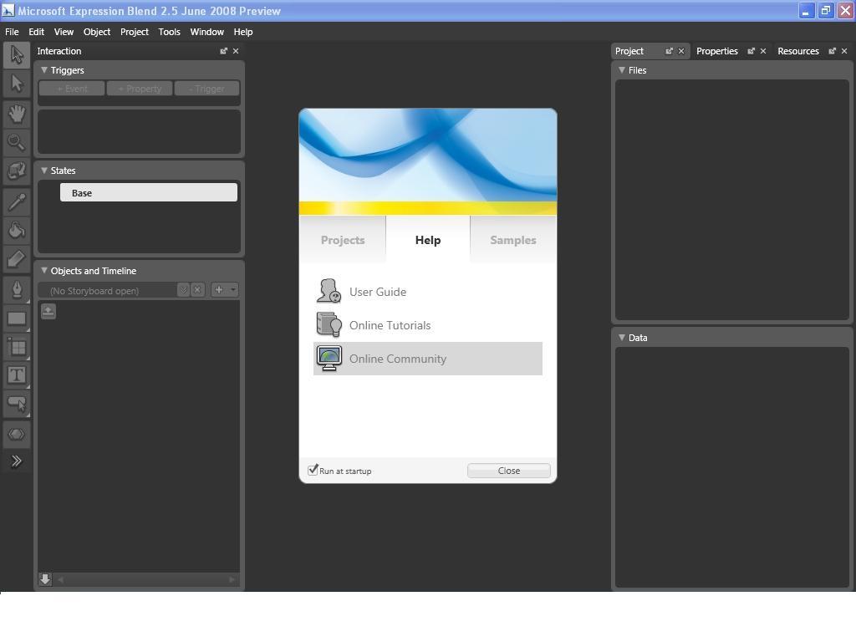Click the down arrow icon below the timeline

tap(45, 578)
